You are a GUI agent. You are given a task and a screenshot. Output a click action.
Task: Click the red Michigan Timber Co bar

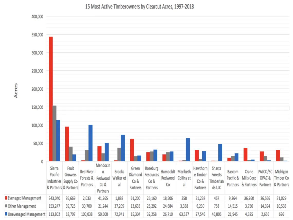point(278,156)
